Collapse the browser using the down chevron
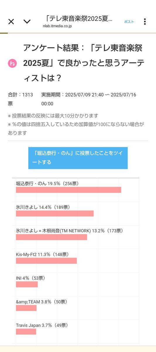This screenshot has width=156, height=352. 27,21
